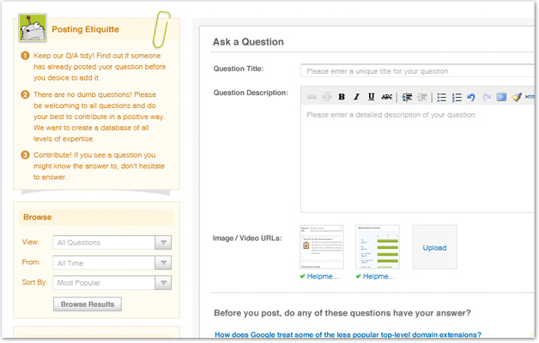Click the Upload image box
This screenshot has height=343, width=539.
tap(434, 247)
